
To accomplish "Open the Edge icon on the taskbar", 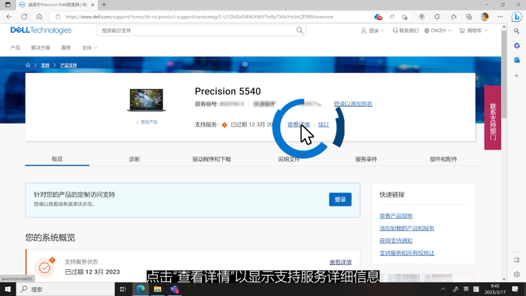I will coord(140,289).
